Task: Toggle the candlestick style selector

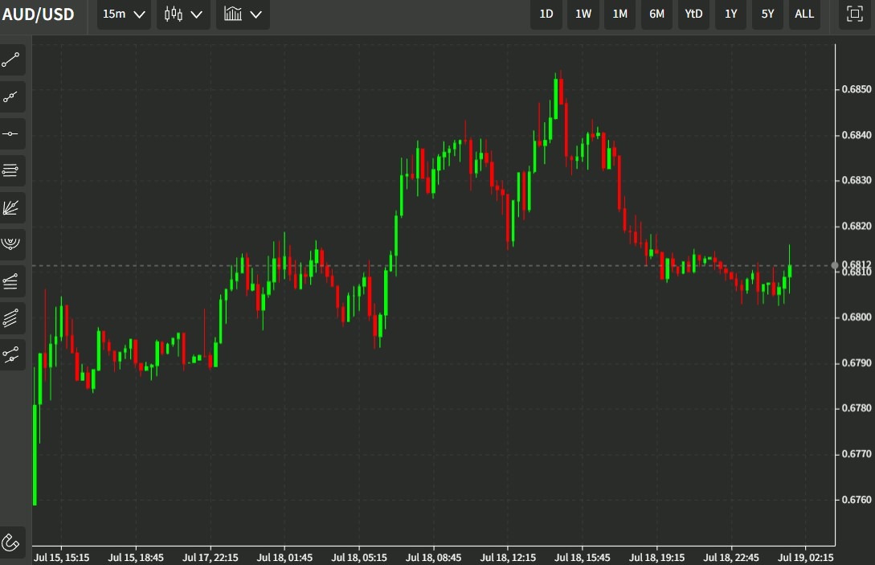Action: (x=182, y=14)
